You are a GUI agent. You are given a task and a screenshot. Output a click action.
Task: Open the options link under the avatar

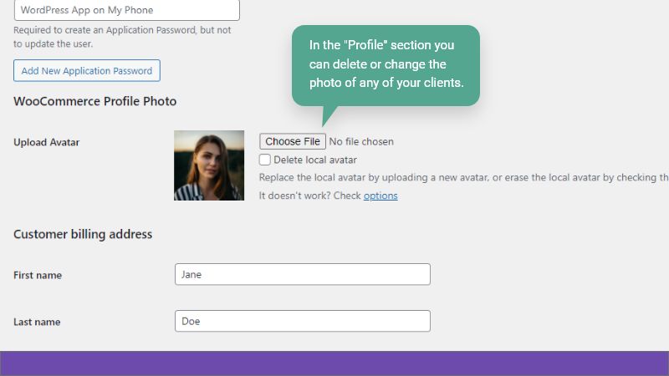pyautogui.click(x=380, y=196)
